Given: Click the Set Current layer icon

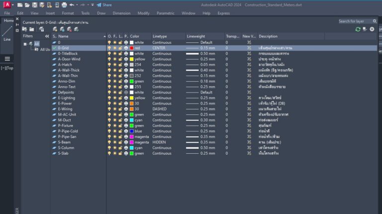Looking at the screenshot, I should (x=76, y=29).
